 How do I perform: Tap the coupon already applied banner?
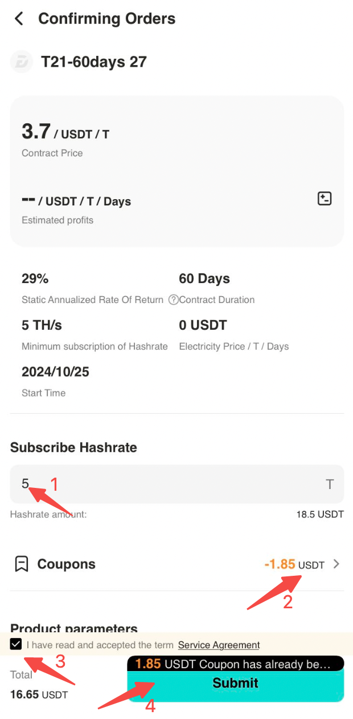coord(236,664)
